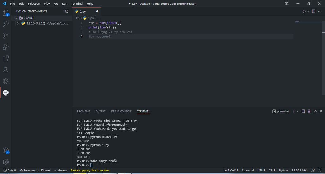
Task: Select interpreter 3.8.10 32-bit in status bar
Action: pyautogui.click(x=299, y=170)
